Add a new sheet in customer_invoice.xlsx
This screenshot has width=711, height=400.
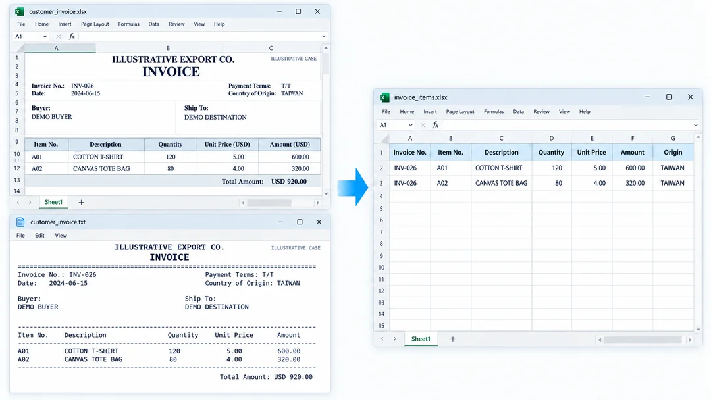(x=81, y=203)
